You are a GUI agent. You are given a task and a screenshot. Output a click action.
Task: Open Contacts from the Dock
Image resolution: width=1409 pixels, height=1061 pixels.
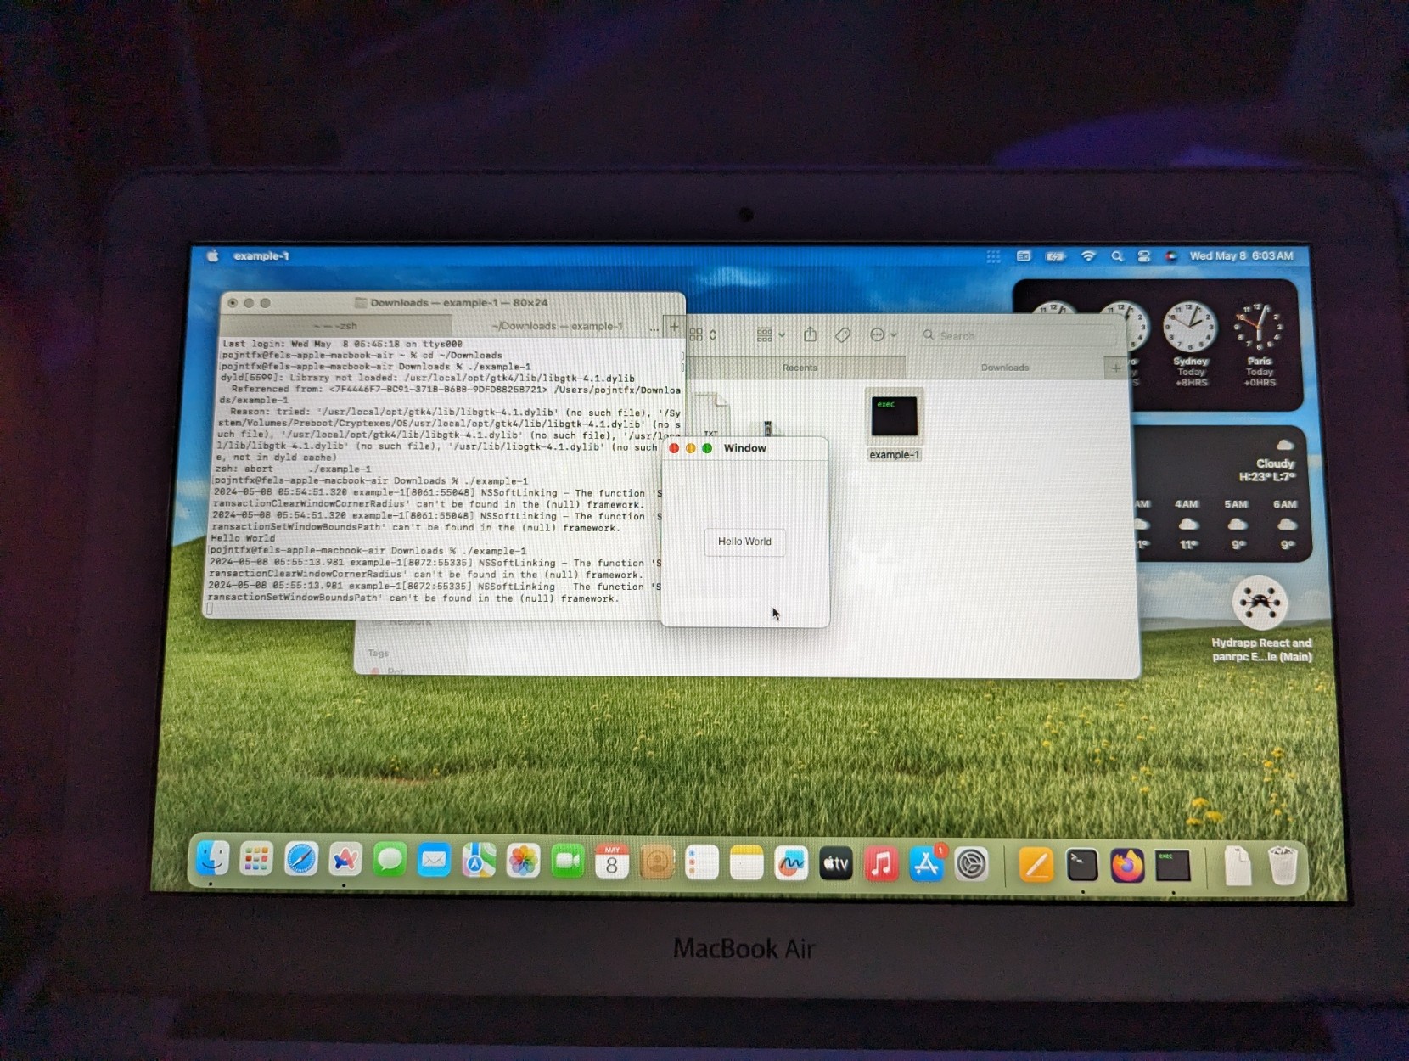pyautogui.click(x=657, y=863)
